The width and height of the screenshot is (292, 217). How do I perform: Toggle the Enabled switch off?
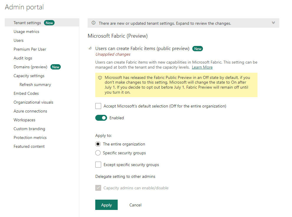[x=101, y=118]
